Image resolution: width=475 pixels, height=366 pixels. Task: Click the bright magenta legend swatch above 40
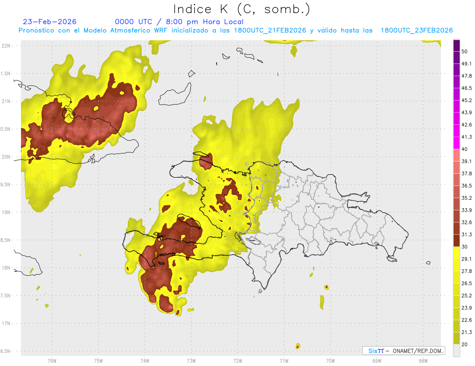tap(457, 143)
